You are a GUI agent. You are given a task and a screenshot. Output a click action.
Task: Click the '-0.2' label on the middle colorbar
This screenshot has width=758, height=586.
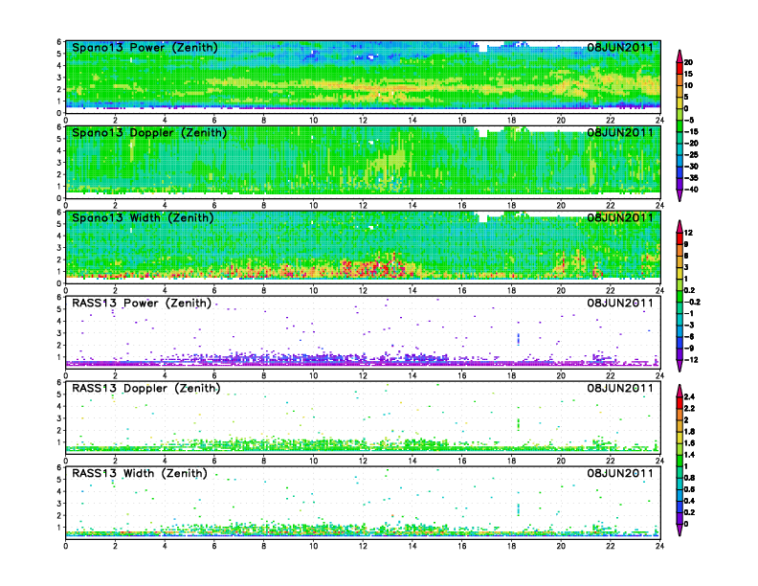pyautogui.click(x=692, y=303)
